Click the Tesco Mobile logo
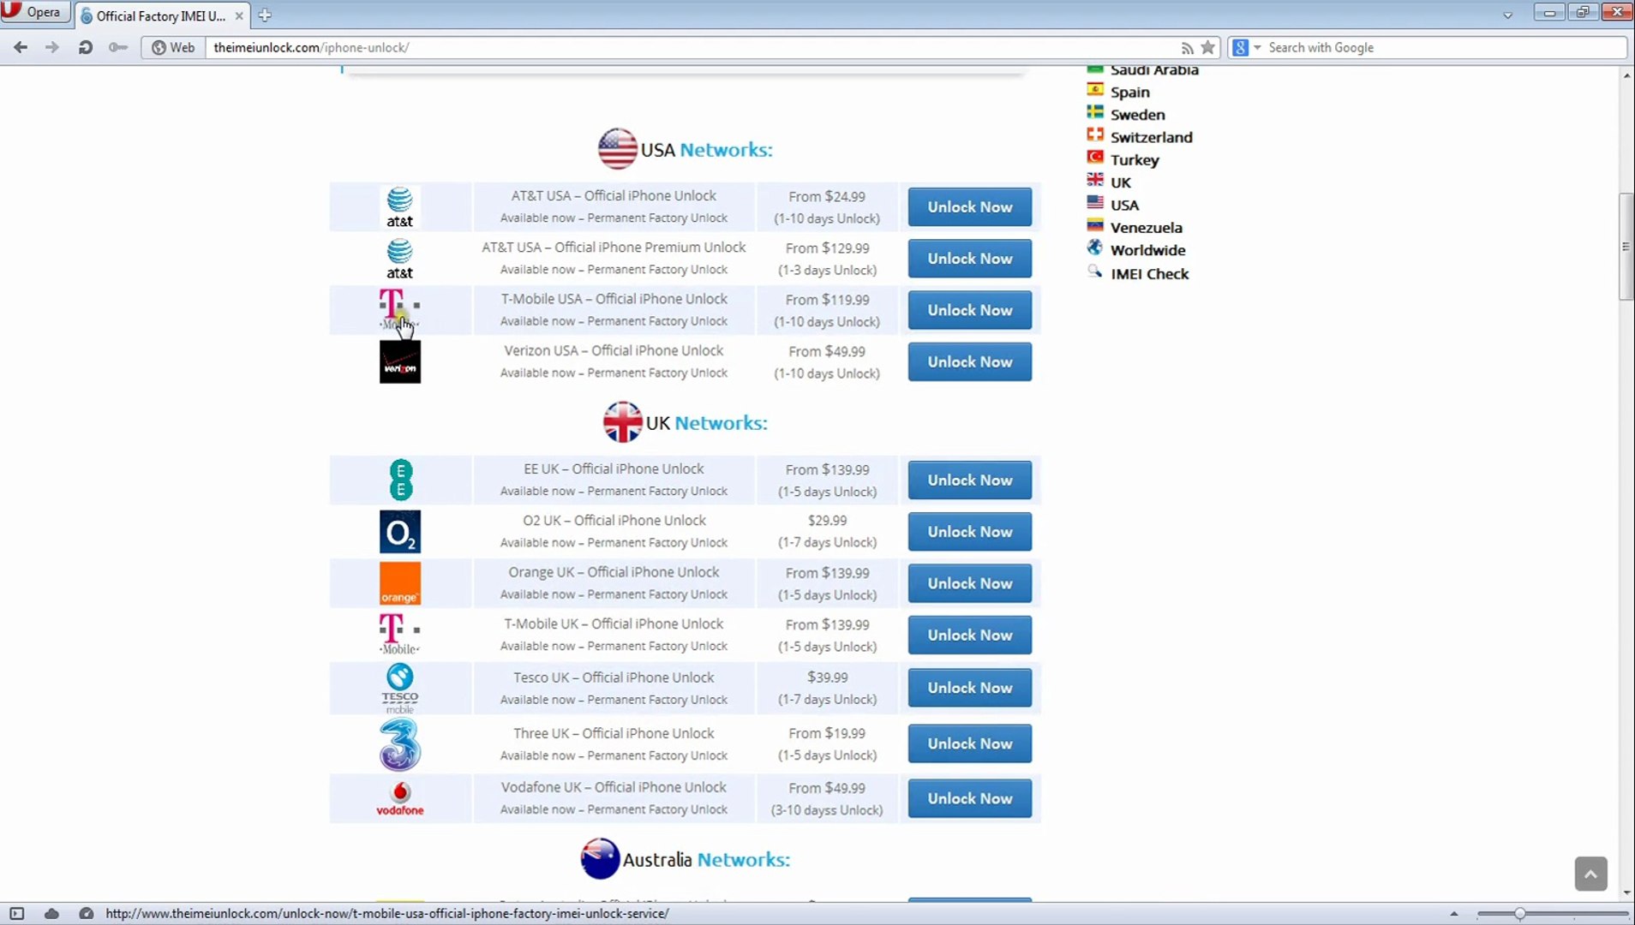The image size is (1635, 925). tap(400, 688)
